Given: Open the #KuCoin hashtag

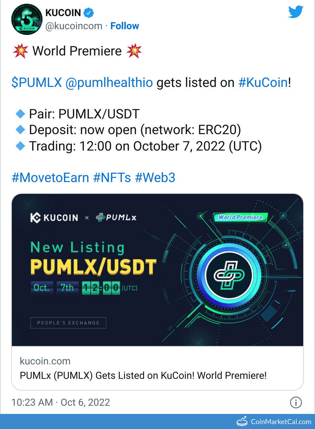Looking at the screenshot, I should [x=263, y=83].
